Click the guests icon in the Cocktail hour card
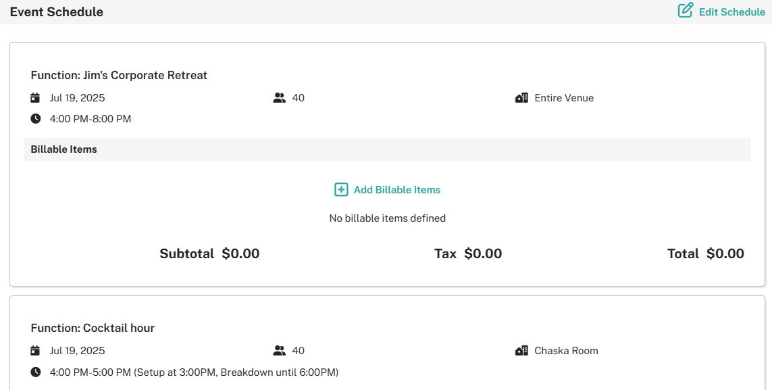772x390 pixels. pos(279,351)
